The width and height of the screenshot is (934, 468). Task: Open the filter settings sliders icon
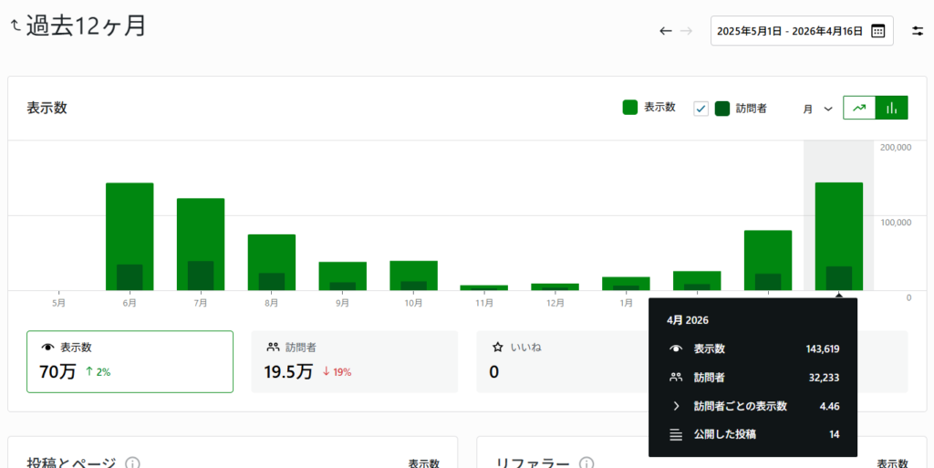[917, 31]
